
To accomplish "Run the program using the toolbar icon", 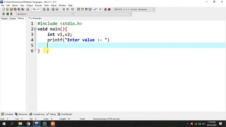I will tap(82, 10).
